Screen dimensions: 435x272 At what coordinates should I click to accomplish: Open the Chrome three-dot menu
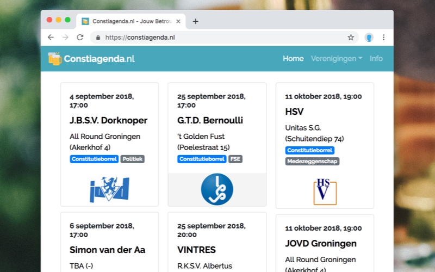click(384, 37)
